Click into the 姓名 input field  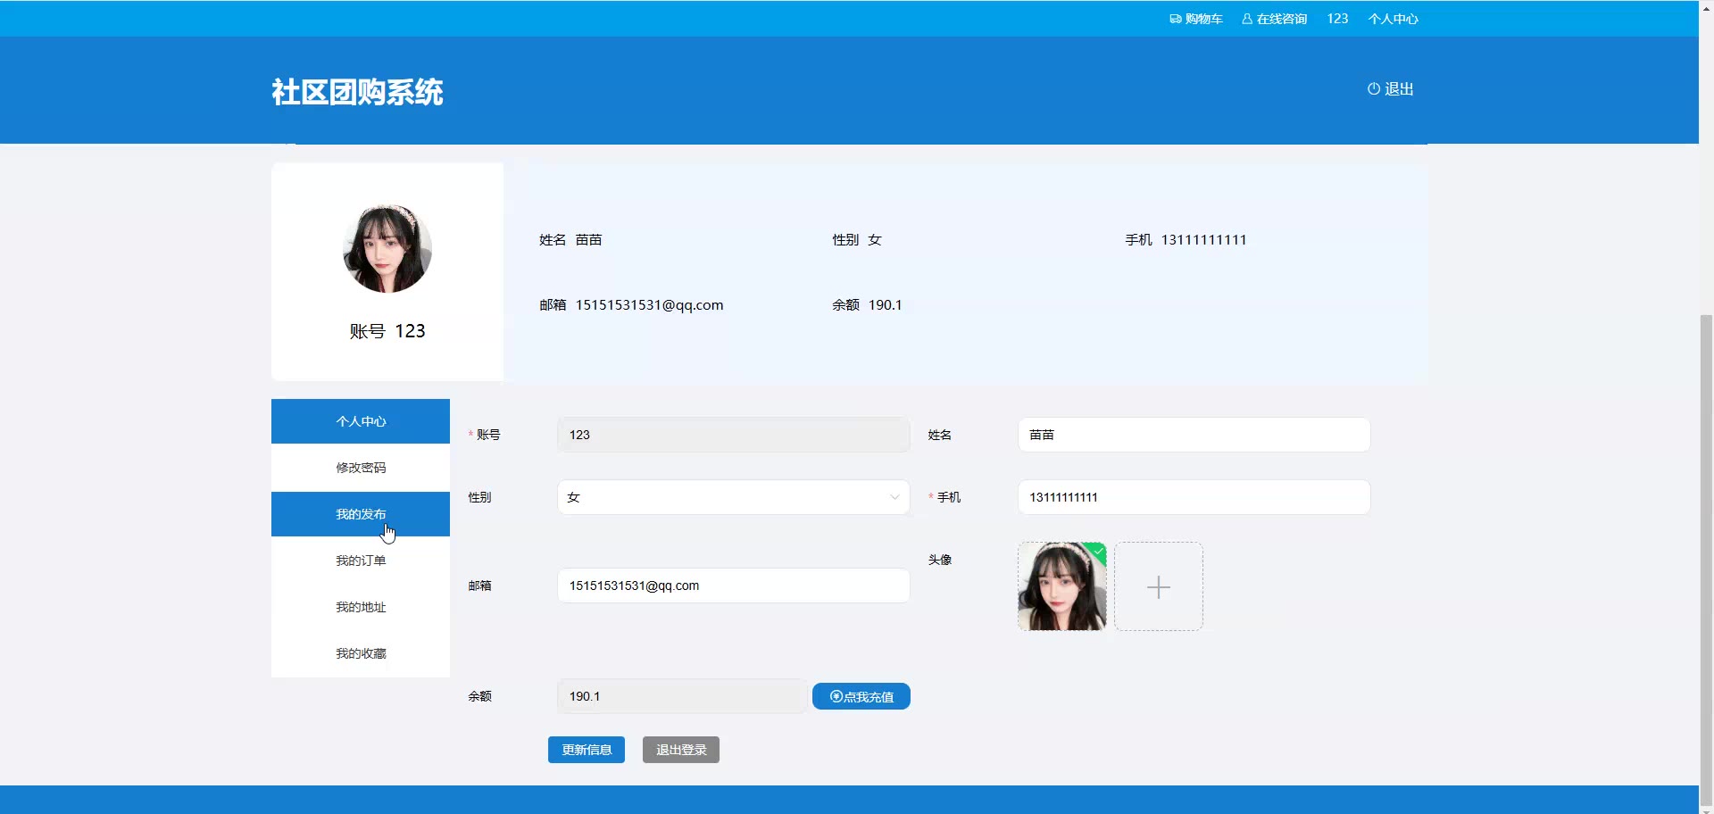[x=1193, y=435]
